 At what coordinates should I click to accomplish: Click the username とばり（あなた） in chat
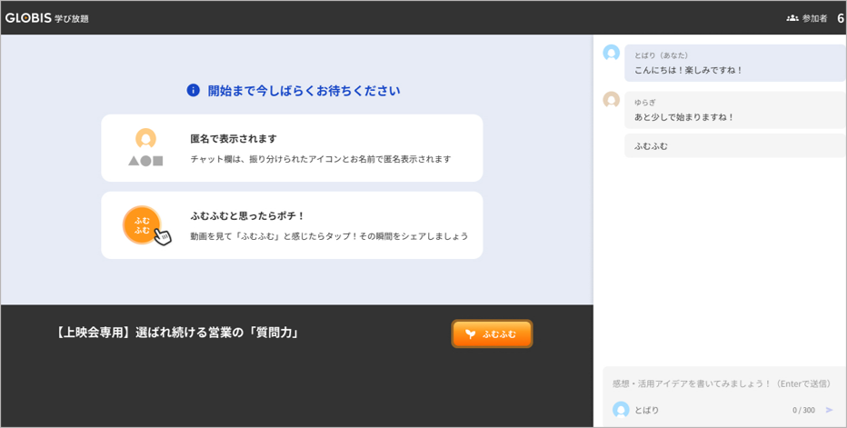point(662,55)
